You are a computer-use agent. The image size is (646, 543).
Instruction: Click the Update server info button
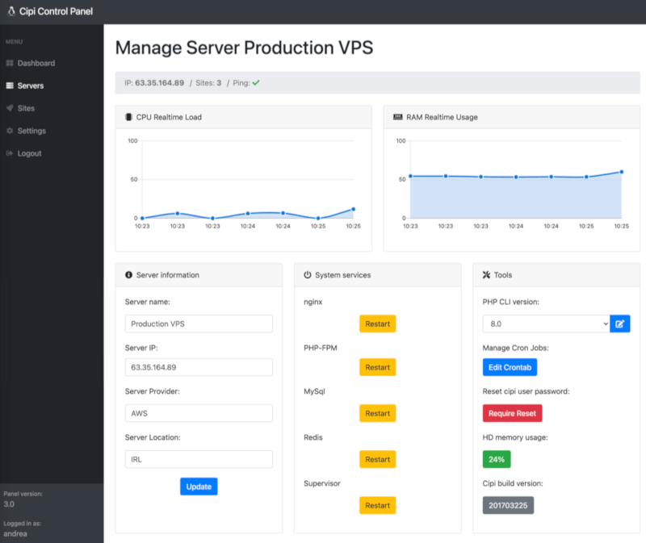pyautogui.click(x=199, y=487)
